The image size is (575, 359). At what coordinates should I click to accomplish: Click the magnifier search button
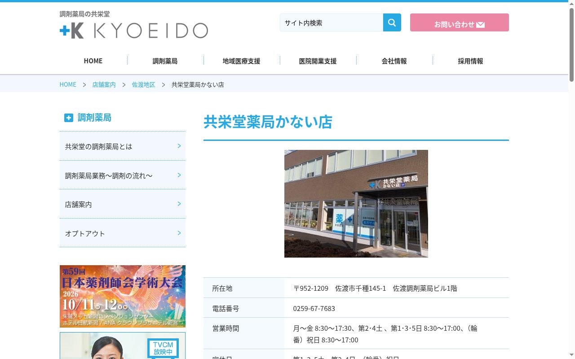(x=392, y=22)
